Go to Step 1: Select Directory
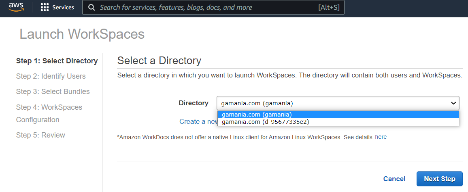Image resolution: width=468 pixels, height=192 pixels. [x=57, y=61]
